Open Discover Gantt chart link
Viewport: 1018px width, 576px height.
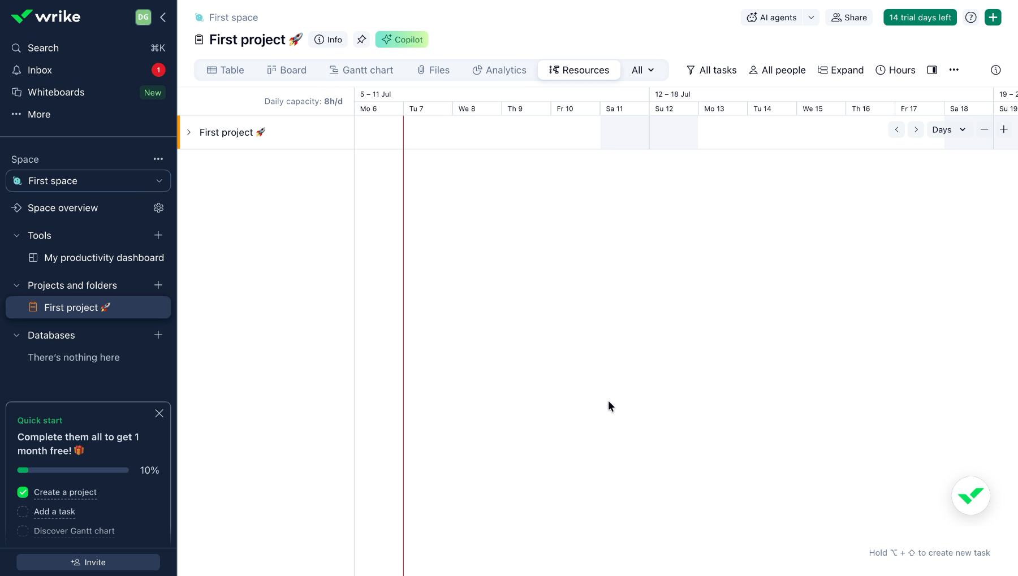[x=74, y=531]
